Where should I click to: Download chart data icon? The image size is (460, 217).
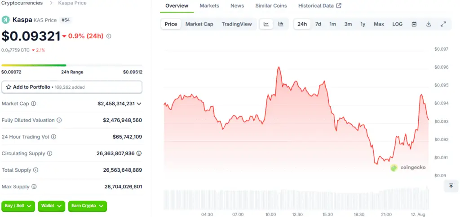(x=429, y=24)
